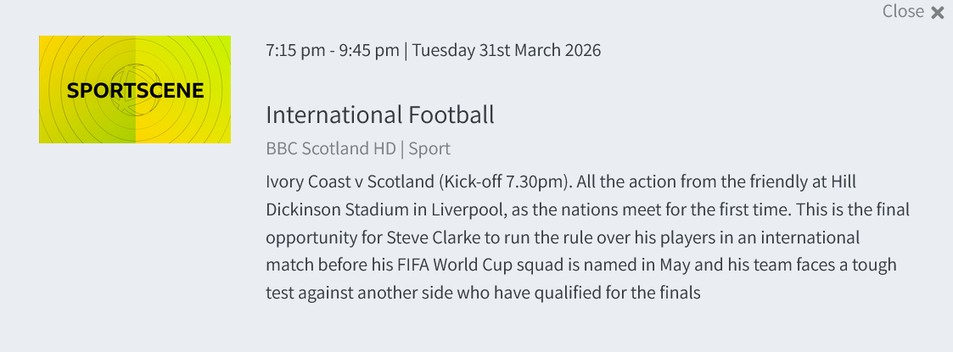The image size is (953, 352).
Task: Click the last line about qualified finals
Action: tap(483, 293)
